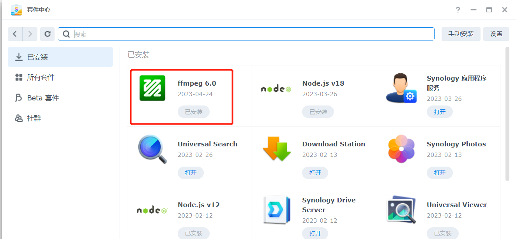The height and width of the screenshot is (239, 516).
Task: Click the Download Station arrows icon
Action: pos(277,149)
